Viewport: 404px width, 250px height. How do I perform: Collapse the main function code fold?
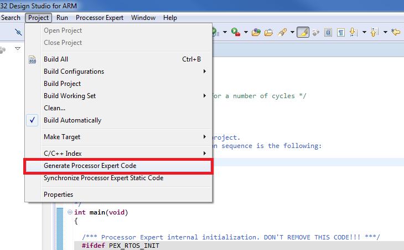70,212
